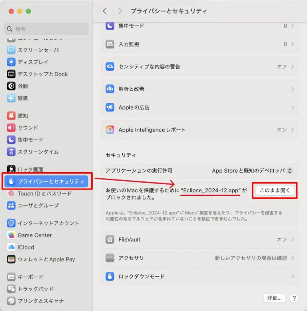The height and width of the screenshot is (311, 307).
Task: Expand the 入力監視 row chevron
Action: click(x=293, y=44)
